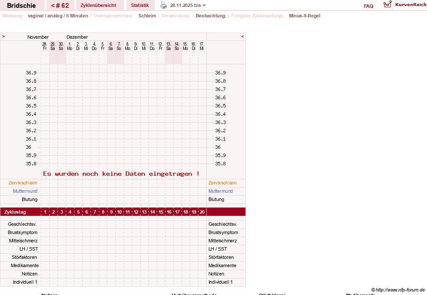
Task: Click the KurvenReich logo icon
Action: coord(387,4)
